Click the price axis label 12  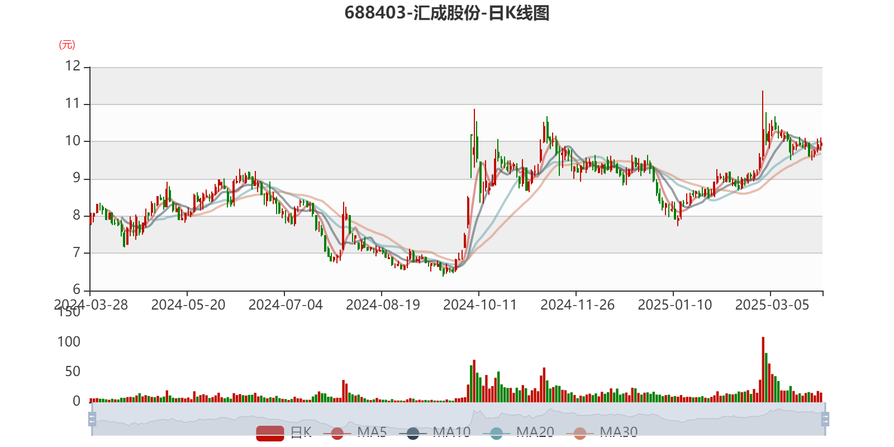[73, 66]
